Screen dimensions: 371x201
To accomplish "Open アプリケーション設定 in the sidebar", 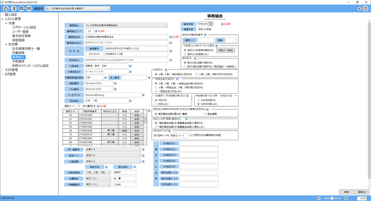I will (x=24, y=27).
